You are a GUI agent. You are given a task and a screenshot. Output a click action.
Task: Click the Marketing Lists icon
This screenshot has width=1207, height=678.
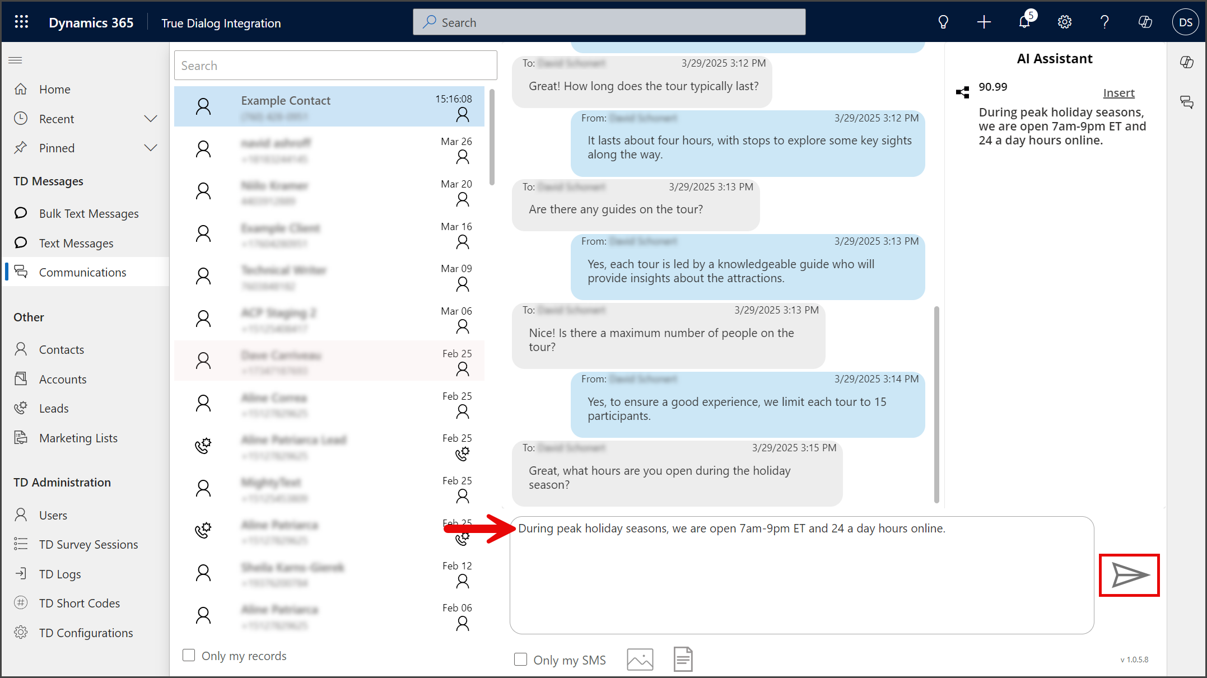point(21,438)
